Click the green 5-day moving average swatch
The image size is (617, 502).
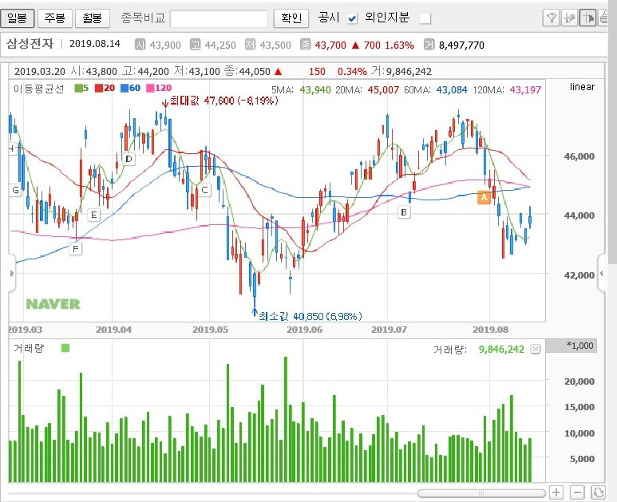78,88
